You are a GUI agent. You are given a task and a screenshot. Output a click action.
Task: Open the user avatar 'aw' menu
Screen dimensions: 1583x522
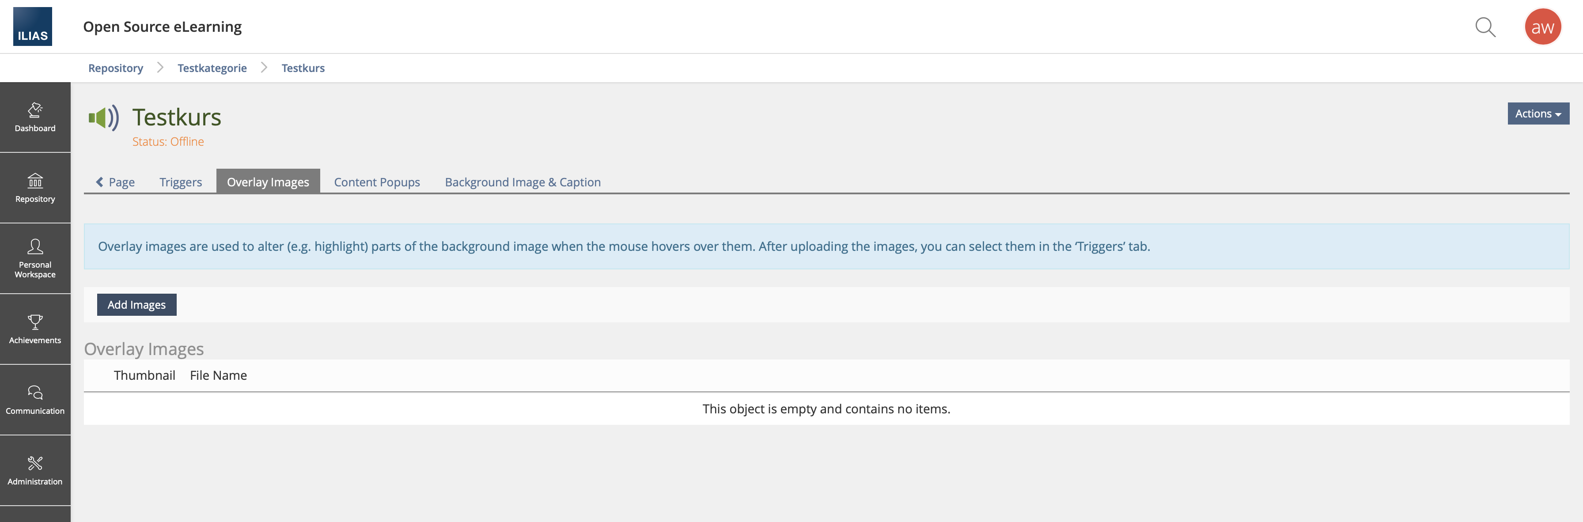(x=1542, y=27)
